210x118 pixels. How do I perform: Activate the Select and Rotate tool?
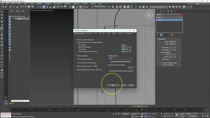[47, 7]
